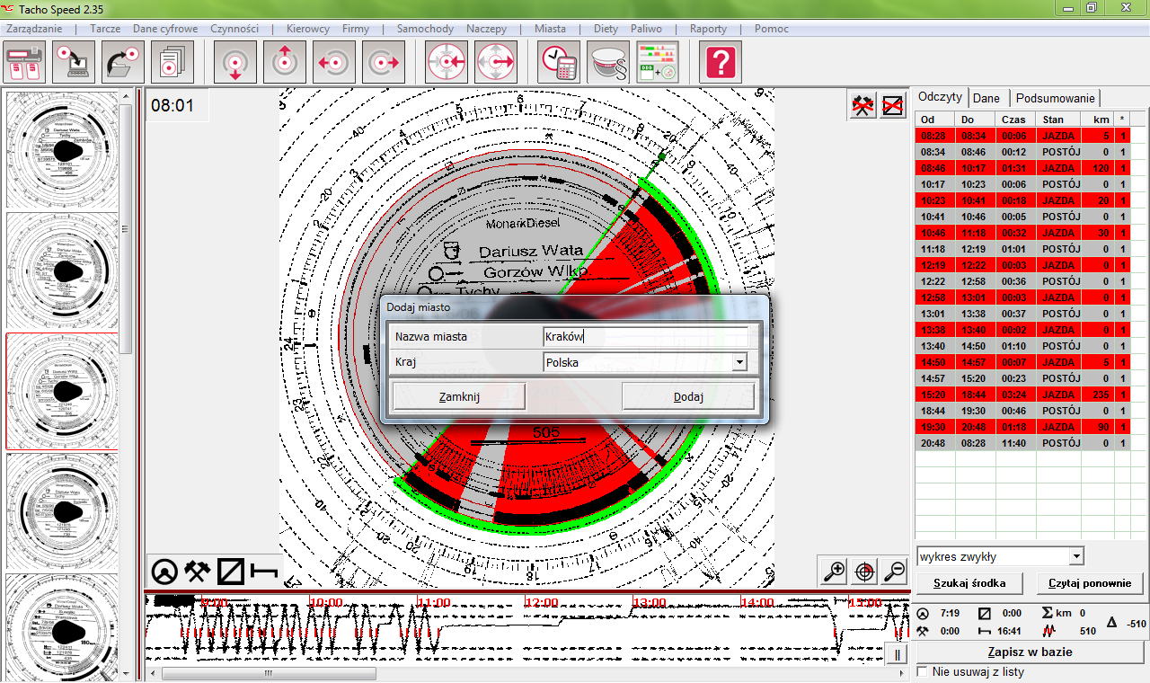Click the zoom in magnifier icon
1150x683 pixels.
(834, 571)
